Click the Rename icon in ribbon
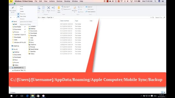Image resolution: width=175 pixels, height=98 pixels. (x=53, y=8)
